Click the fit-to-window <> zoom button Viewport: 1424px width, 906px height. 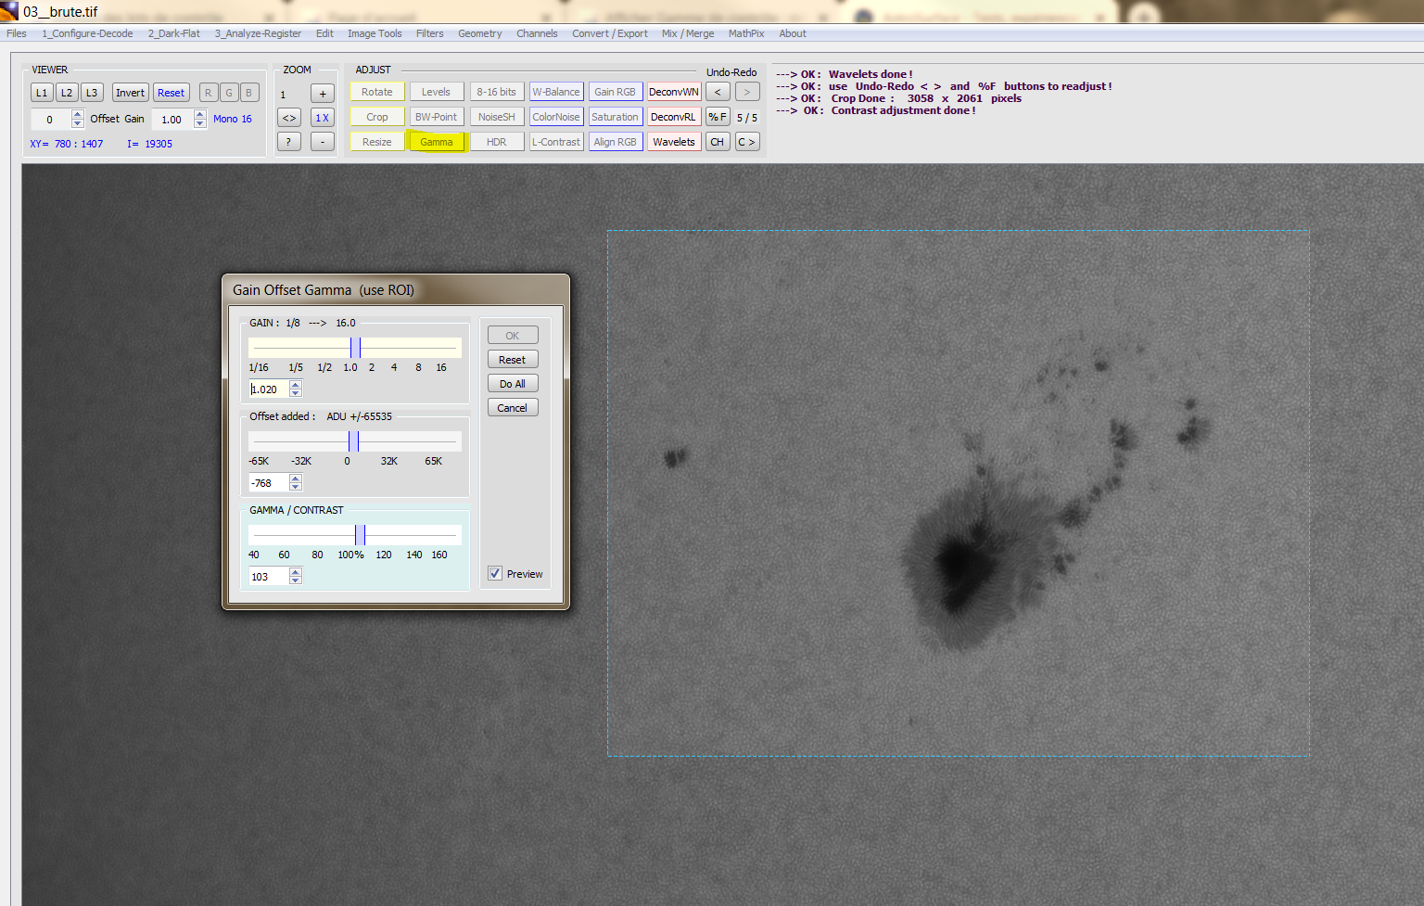(x=289, y=118)
